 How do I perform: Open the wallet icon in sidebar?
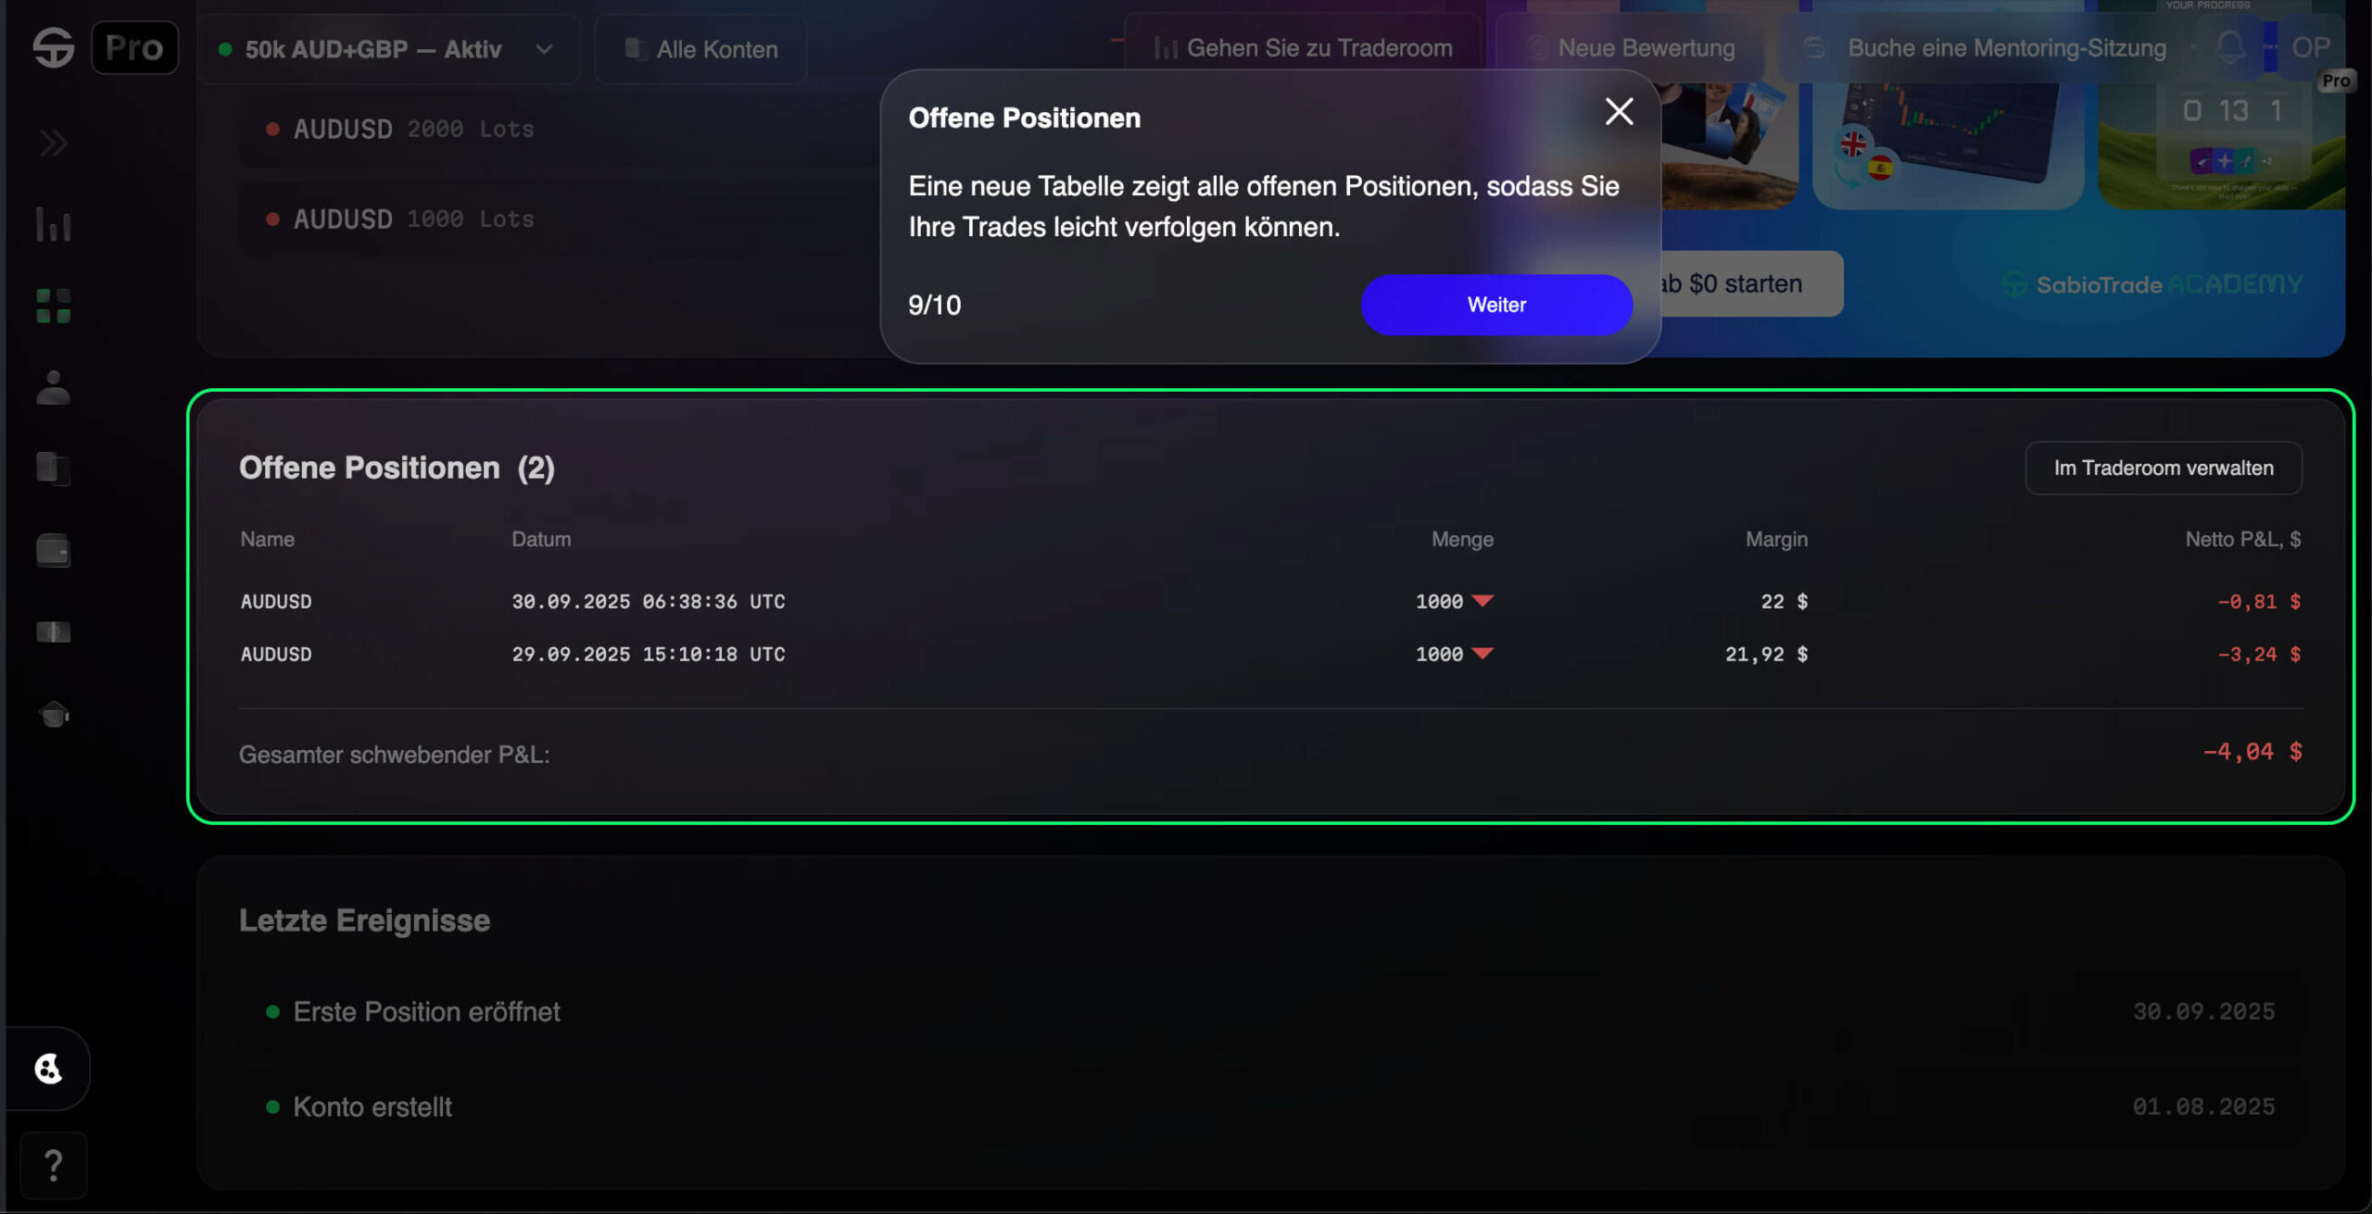tap(53, 550)
